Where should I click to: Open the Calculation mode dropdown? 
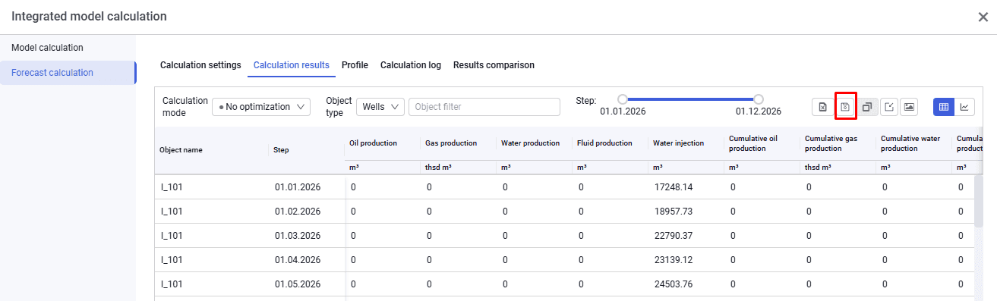261,107
